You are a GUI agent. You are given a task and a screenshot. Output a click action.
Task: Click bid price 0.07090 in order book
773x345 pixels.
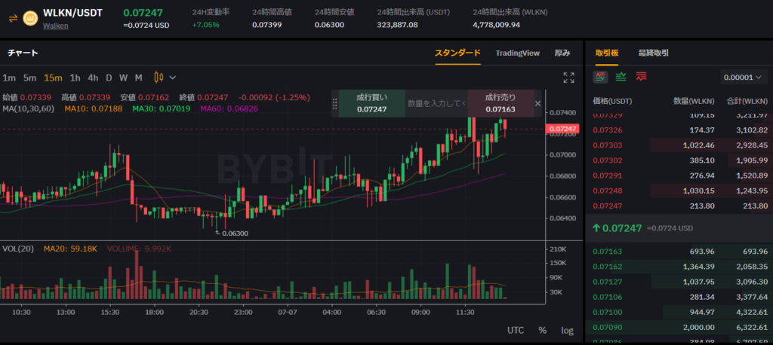[x=607, y=327]
